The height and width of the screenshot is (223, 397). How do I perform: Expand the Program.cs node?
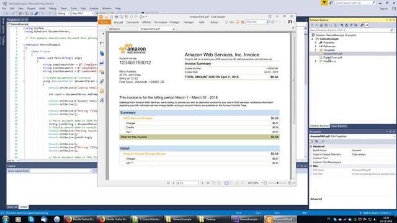[316, 61]
